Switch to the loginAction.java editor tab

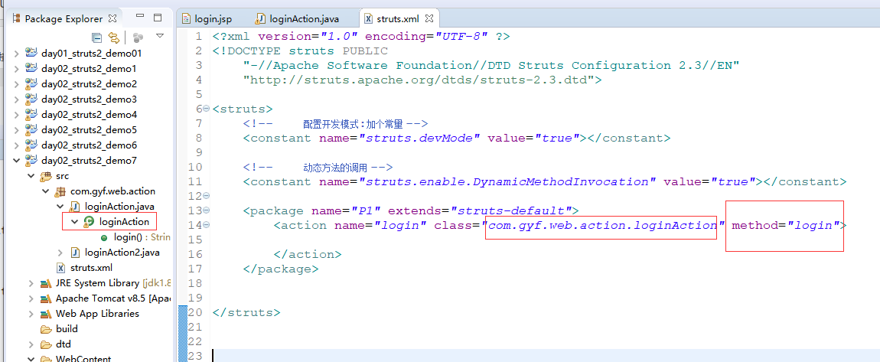pyautogui.click(x=298, y=18)
